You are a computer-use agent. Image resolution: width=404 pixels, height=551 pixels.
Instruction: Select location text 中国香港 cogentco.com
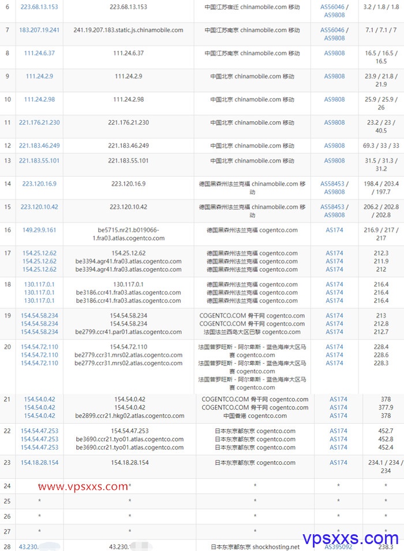(255, 416)
